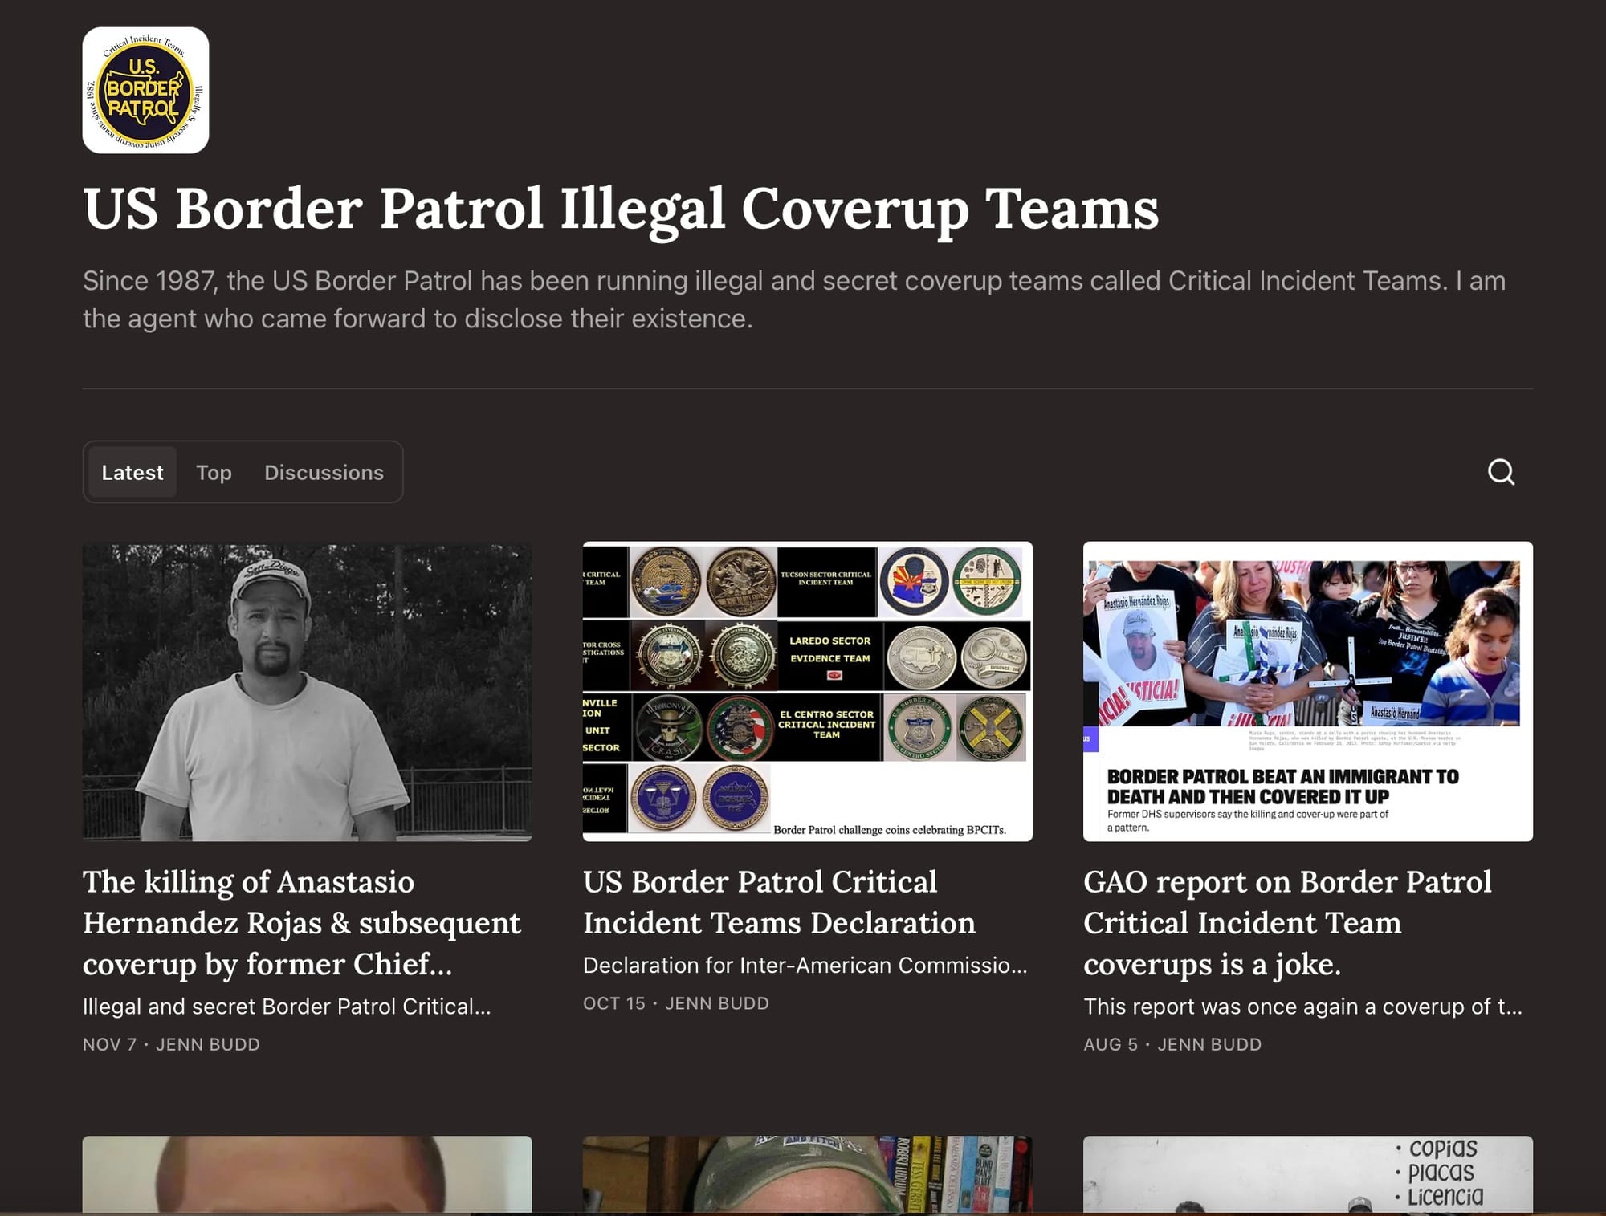Click 'Illegal and secret Border Patrol Critical...' subtitle

click(287, 1006)
